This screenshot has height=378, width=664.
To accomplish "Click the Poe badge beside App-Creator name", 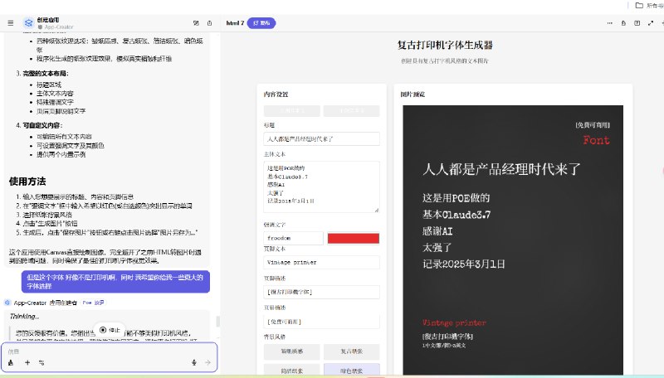I will pyautogui.click(x=93, y=303).
